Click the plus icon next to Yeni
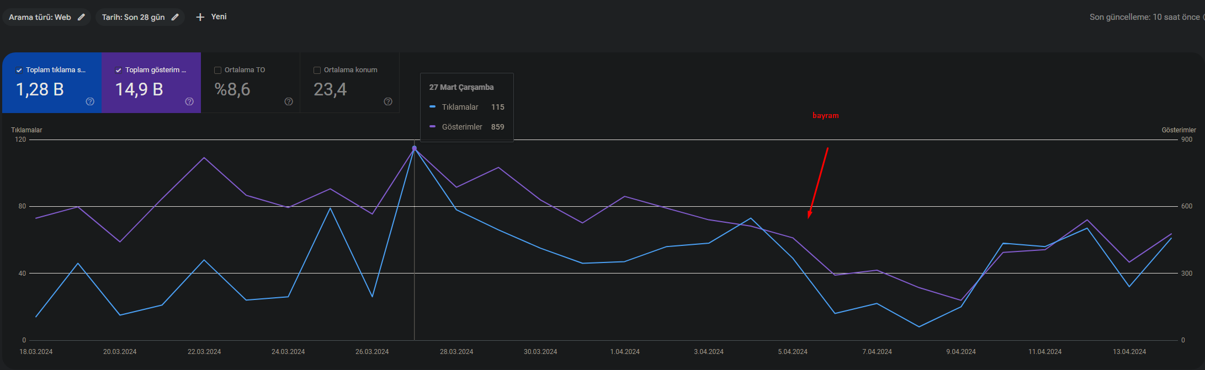This screenshot has height=370, width=1205. [x=200, y=17]
